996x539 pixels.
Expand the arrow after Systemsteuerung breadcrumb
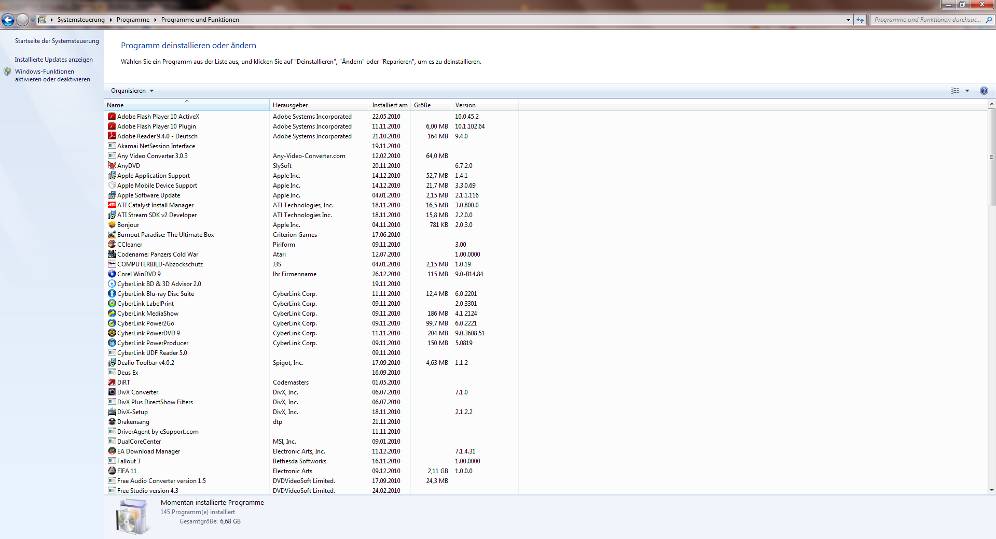[110, 20]
